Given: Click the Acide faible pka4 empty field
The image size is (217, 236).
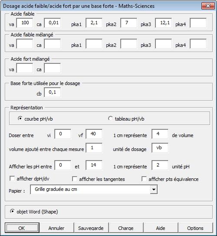Looking at the screenshot, I should point(198,23).
